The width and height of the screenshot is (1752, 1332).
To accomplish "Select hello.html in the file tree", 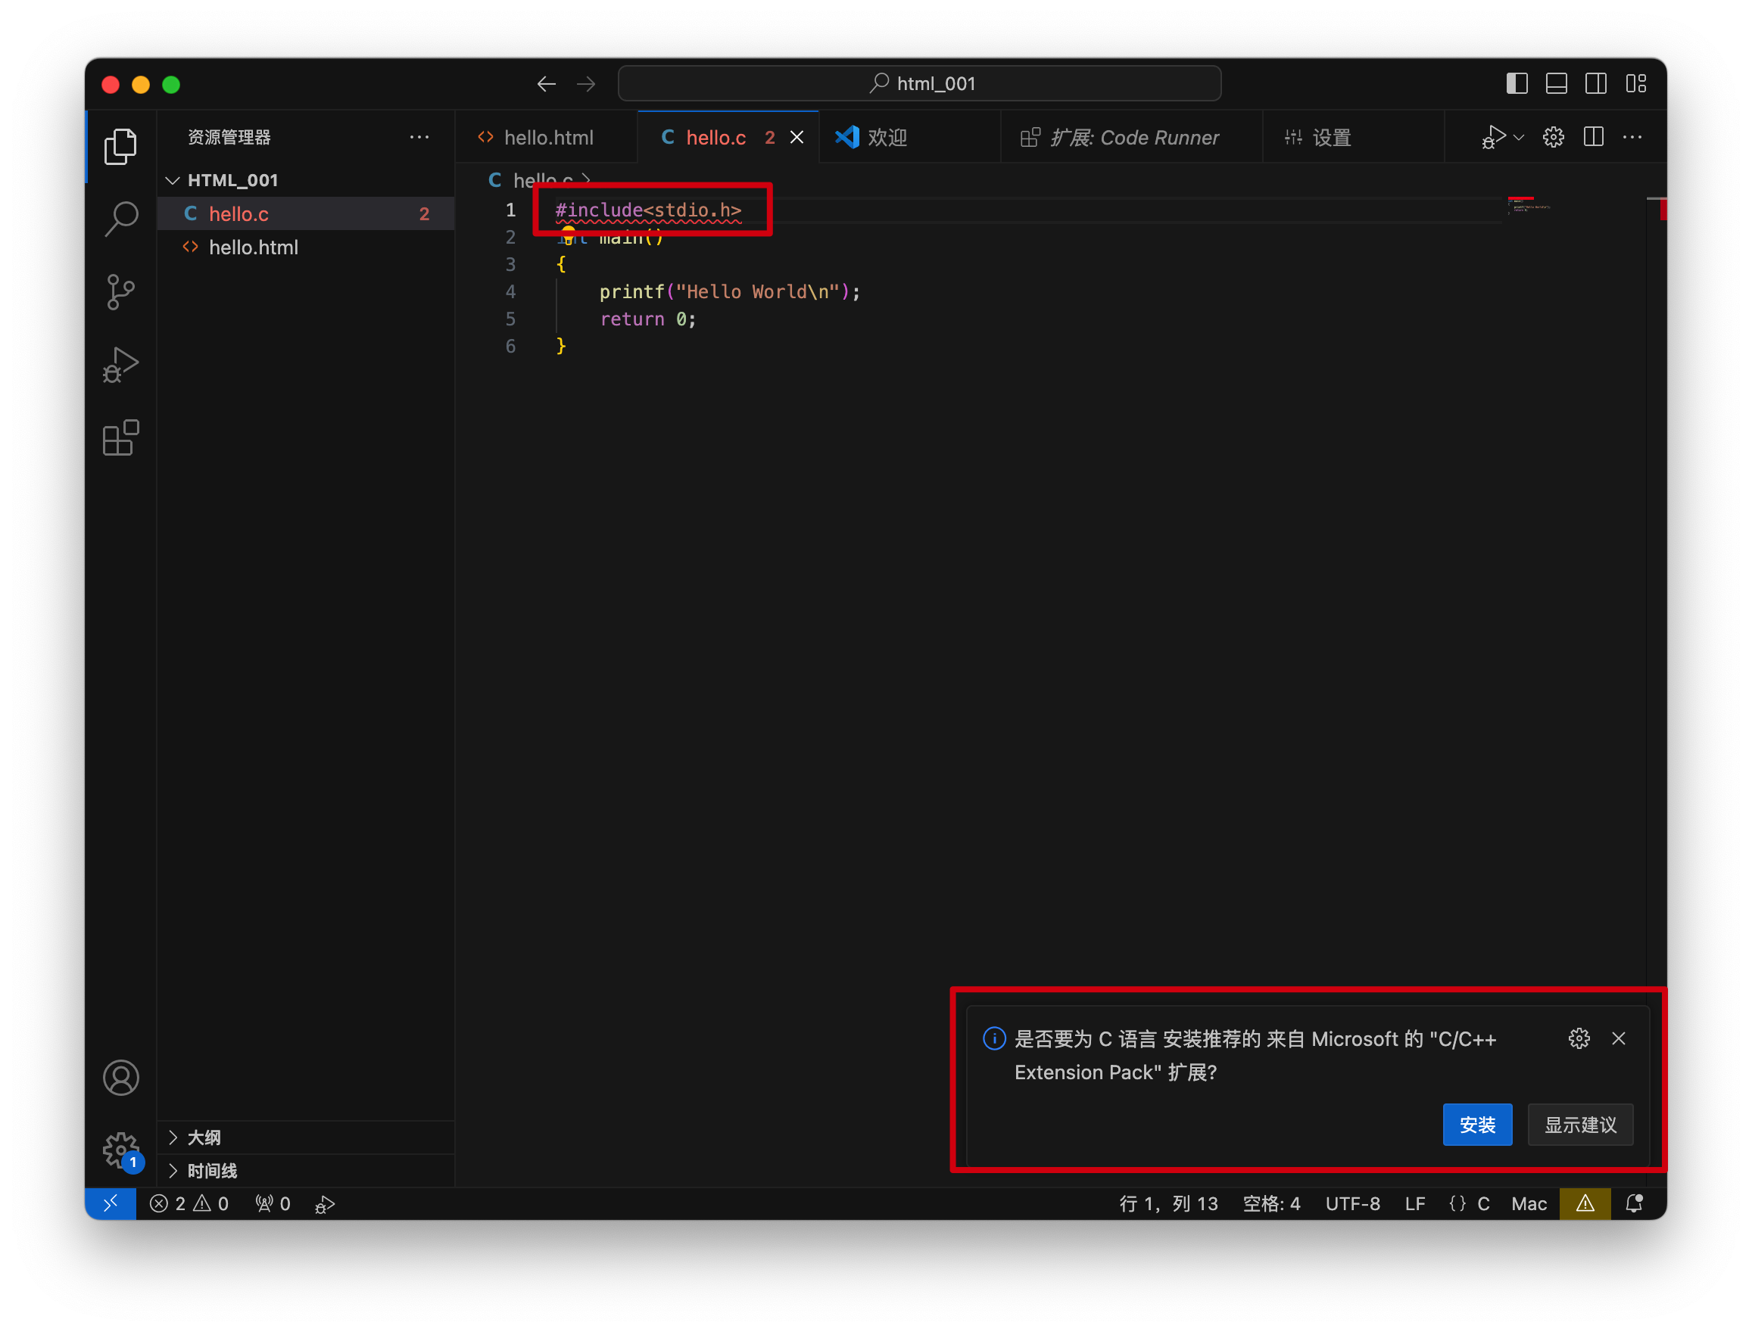I will coord(305,247).
